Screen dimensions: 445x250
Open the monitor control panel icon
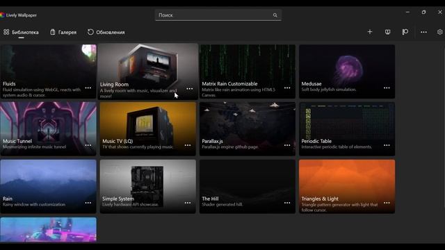pyautogui.click(x=387, y=32)
